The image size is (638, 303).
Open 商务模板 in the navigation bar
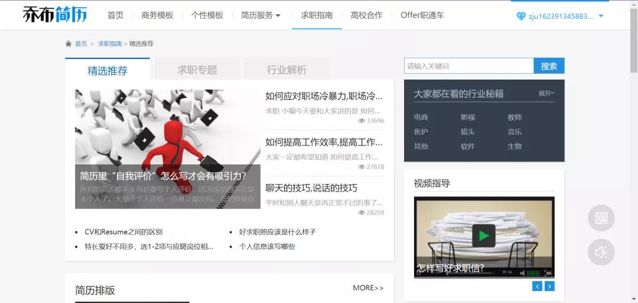[x=157, y=15]
